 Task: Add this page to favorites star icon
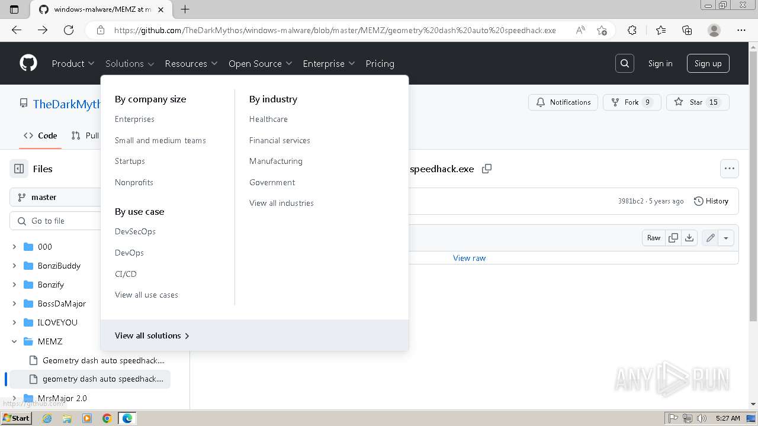(602, 30)
